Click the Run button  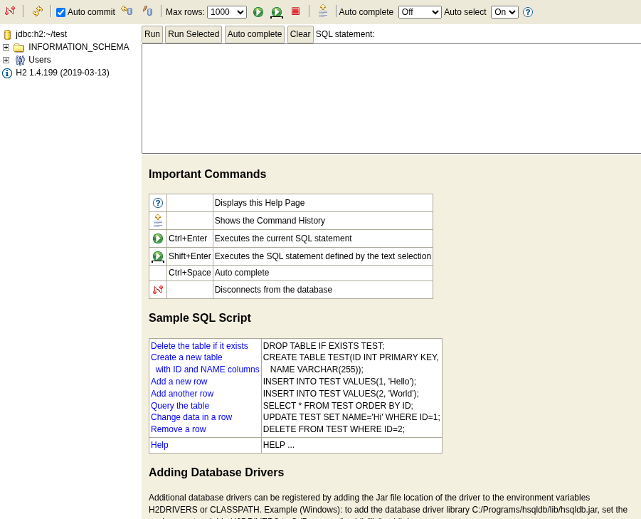coord(152,34)
